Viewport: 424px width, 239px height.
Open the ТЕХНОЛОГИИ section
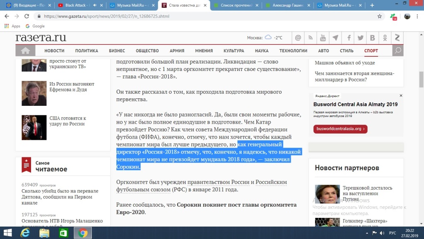(x=293, y=51)
